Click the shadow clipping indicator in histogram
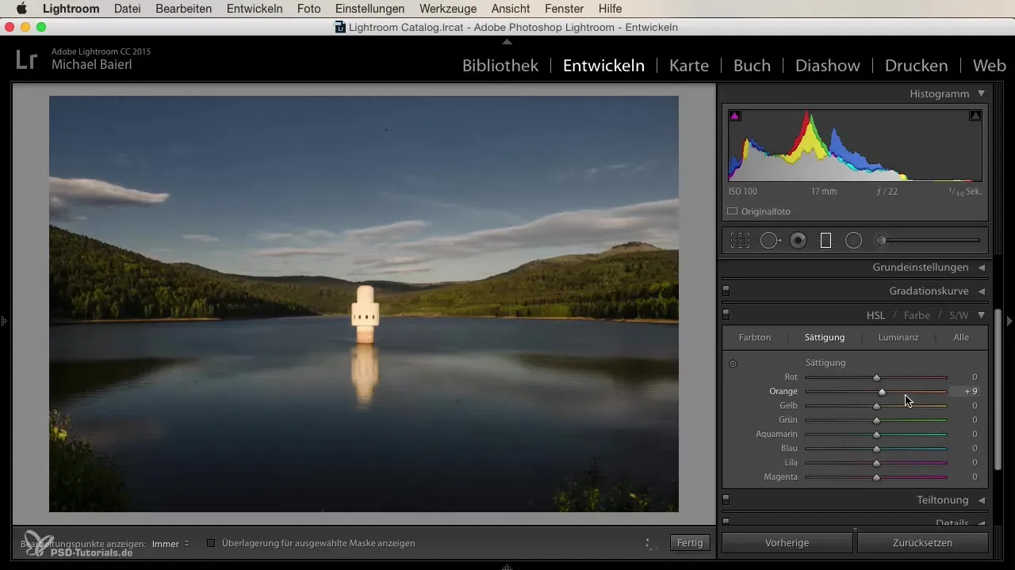 coord(735,116)
